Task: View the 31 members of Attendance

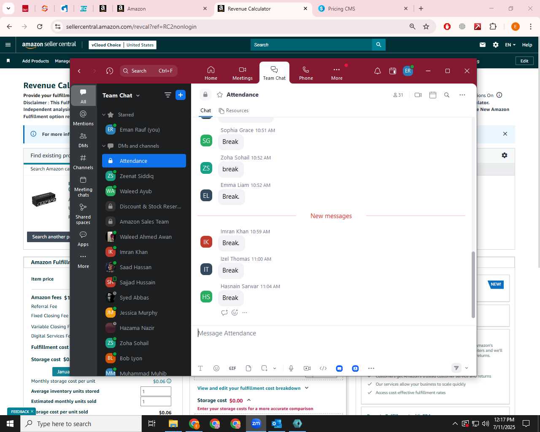Action: [398, 95]
